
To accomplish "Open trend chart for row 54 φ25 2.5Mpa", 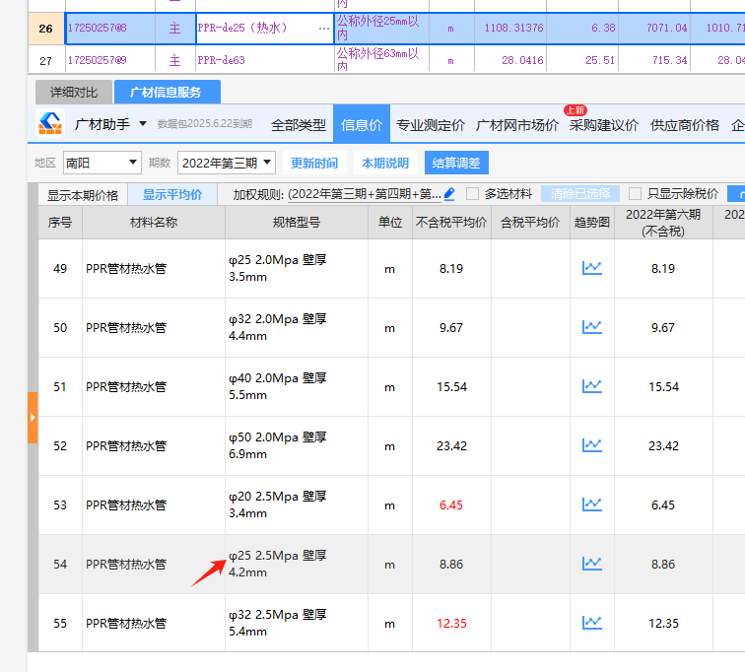I will click(592, 564).
